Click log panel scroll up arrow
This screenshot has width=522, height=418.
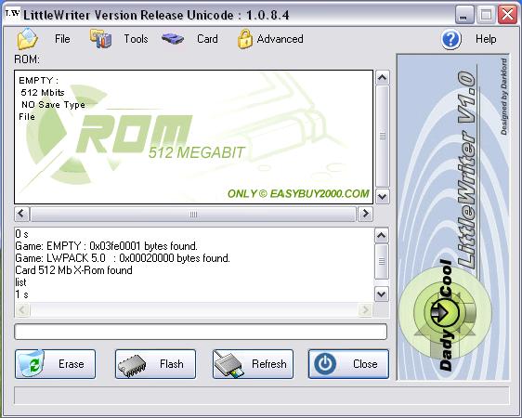click(x=382, y=236)
